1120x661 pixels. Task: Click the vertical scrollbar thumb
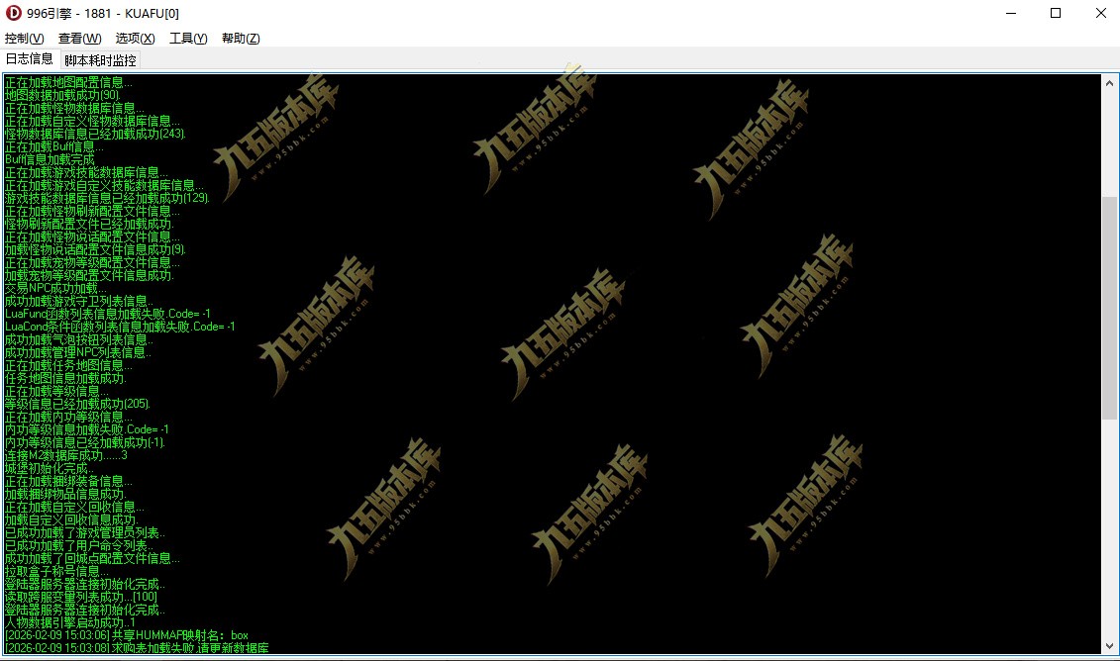pyautogui.click(x=1109, y=308)
